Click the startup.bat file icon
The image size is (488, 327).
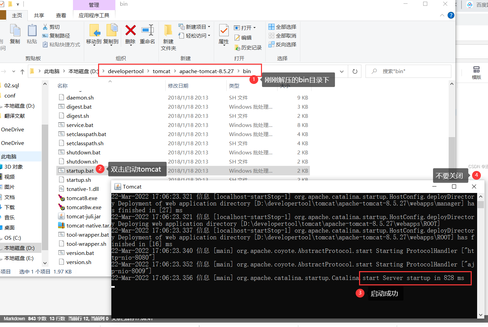pyautogui.click(x=61, y=171)
